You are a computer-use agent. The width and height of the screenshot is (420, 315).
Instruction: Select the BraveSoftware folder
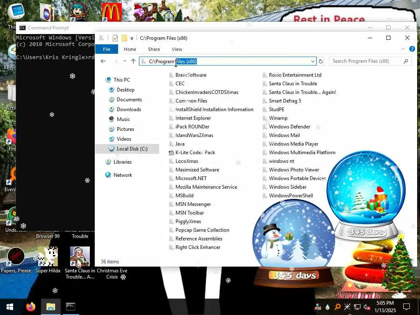coord(191,75)
